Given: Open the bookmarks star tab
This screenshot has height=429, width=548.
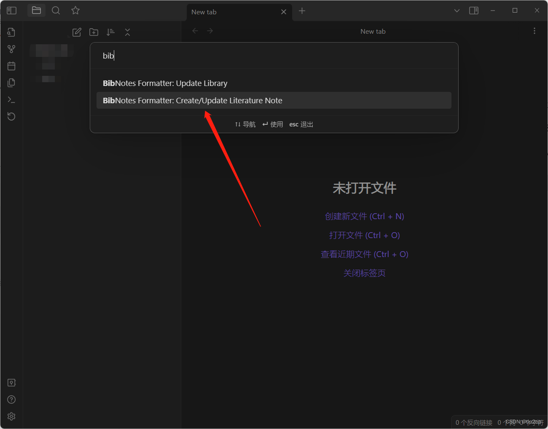Looking at the screenshot, I should click(75, 10).
